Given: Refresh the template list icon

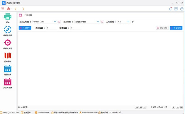Looking at the screenshot, I should 102,22.
